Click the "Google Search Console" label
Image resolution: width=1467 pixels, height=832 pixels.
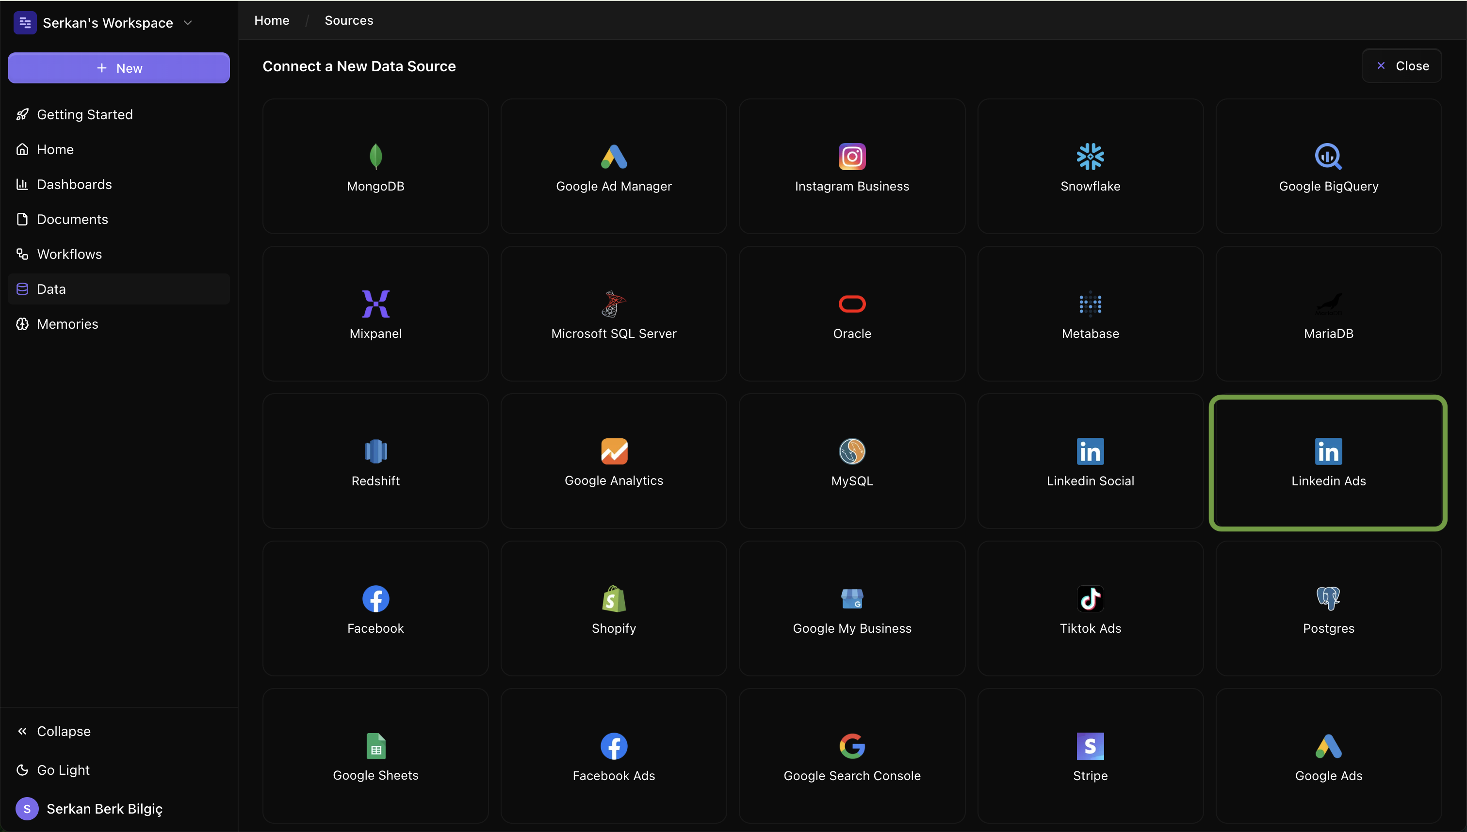[x=852, y=776]
